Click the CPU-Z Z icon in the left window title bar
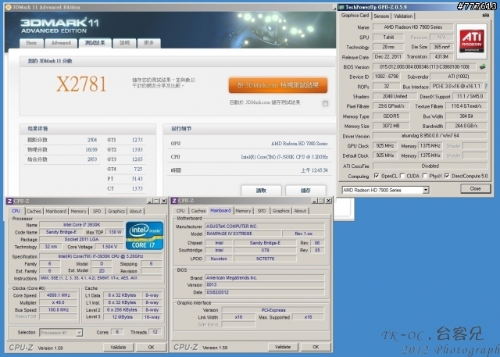 9,201
